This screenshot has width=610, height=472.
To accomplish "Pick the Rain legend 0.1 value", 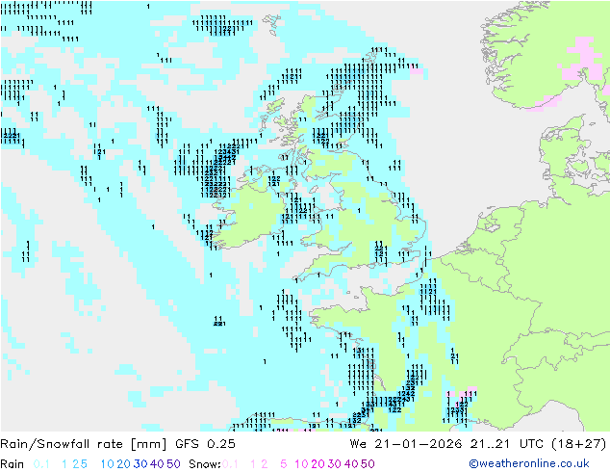I will (41, 464).
